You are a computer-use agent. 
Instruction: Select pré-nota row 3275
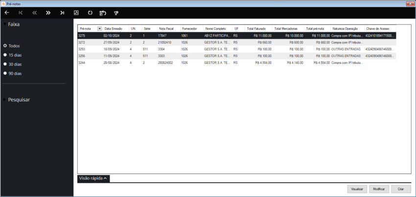(x=237, y=36)
